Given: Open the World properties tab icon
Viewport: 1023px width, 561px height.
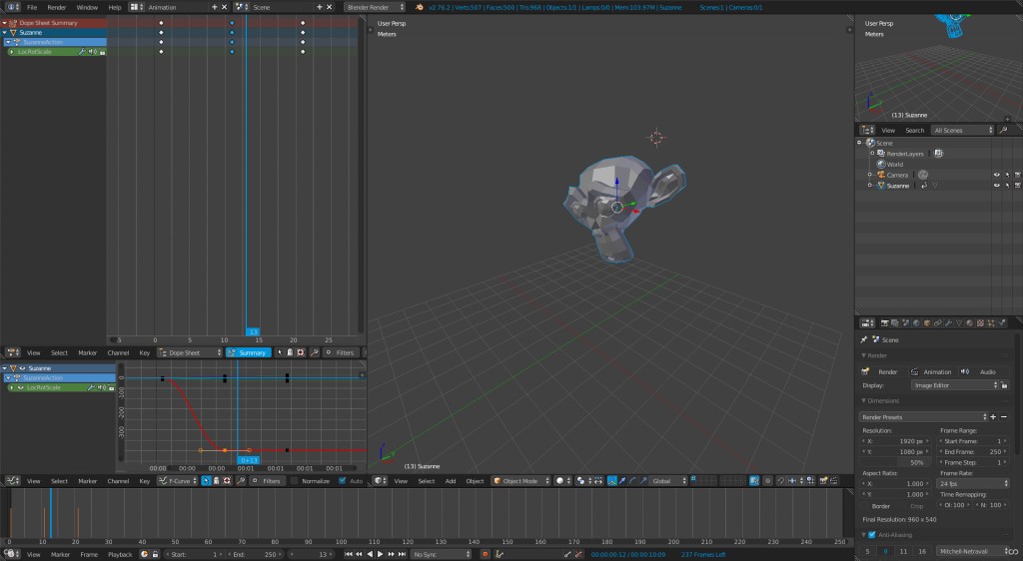Looking at the screenshot, I should click(x=916, y=323).
